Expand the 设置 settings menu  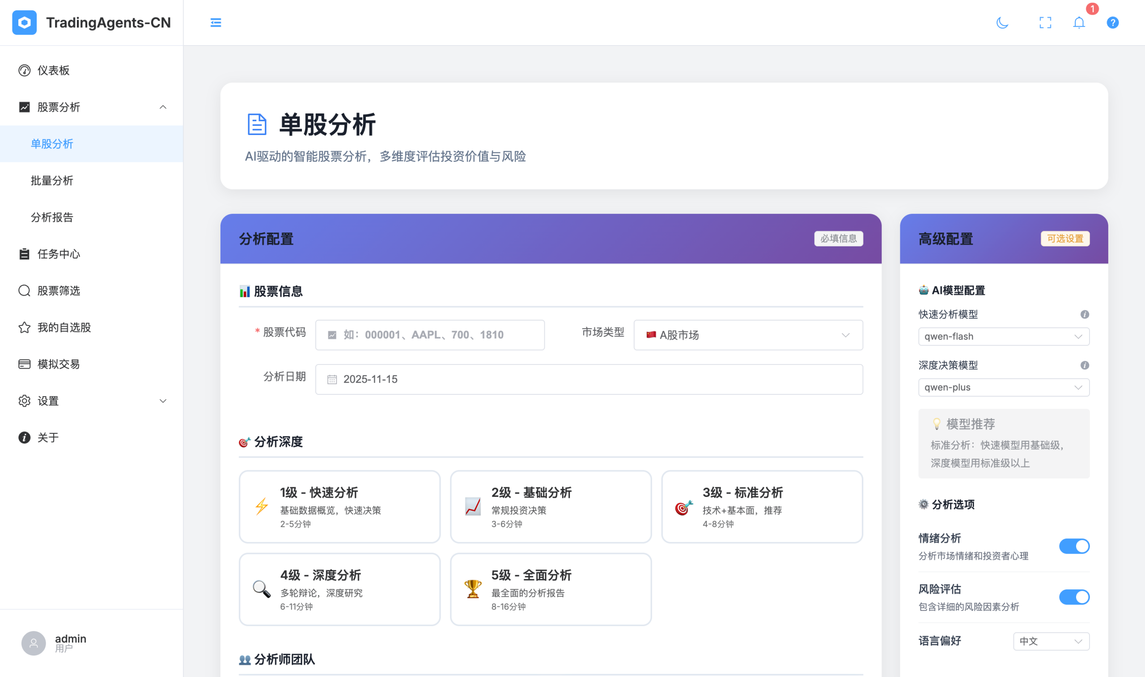(47, 401)
